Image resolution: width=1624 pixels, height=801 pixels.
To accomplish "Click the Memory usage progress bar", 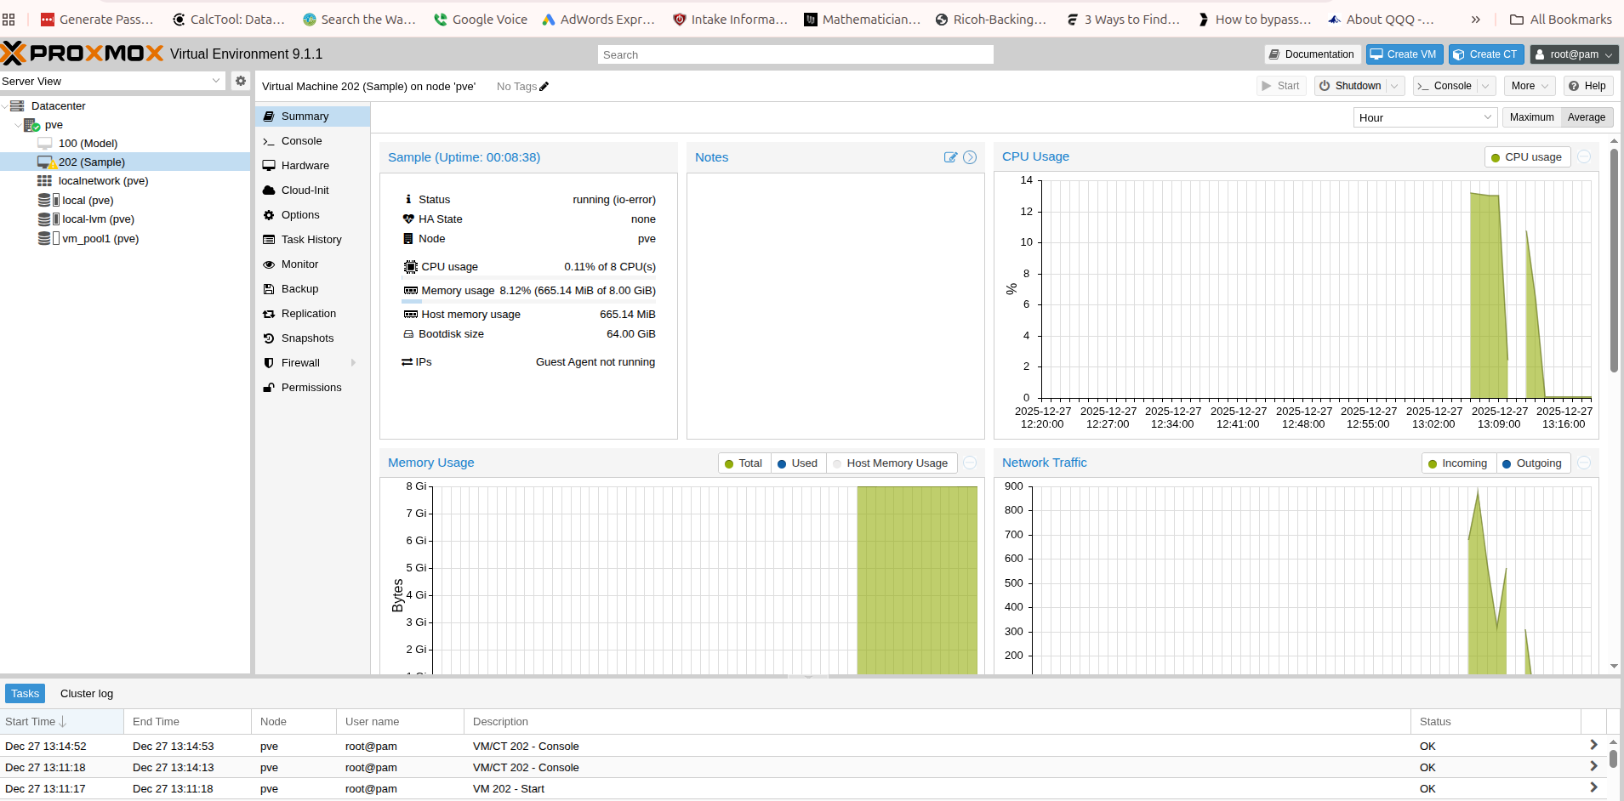I will pos(528,301).
